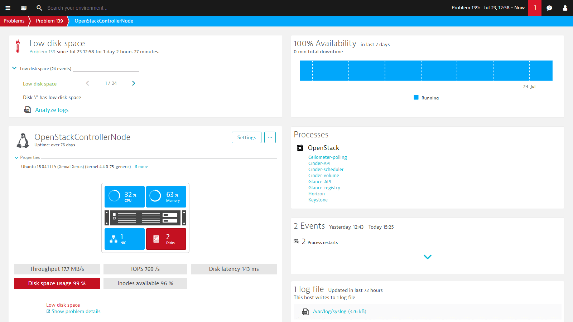Viewport: 573px width, 322px height.
Task: Expand the events list chevron
Action: [x=427, y=257]
